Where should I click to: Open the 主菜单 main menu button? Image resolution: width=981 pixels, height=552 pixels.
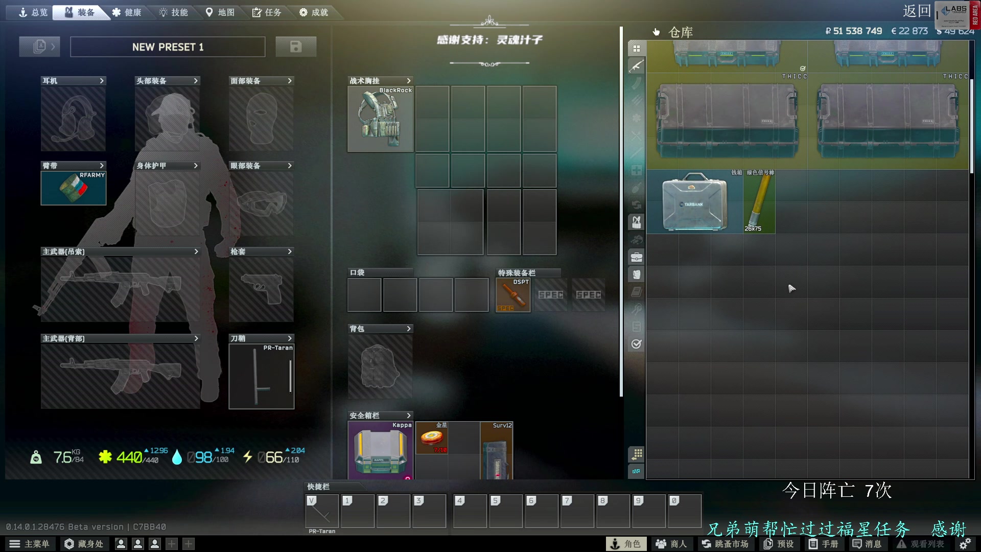(x=30, y=544)
